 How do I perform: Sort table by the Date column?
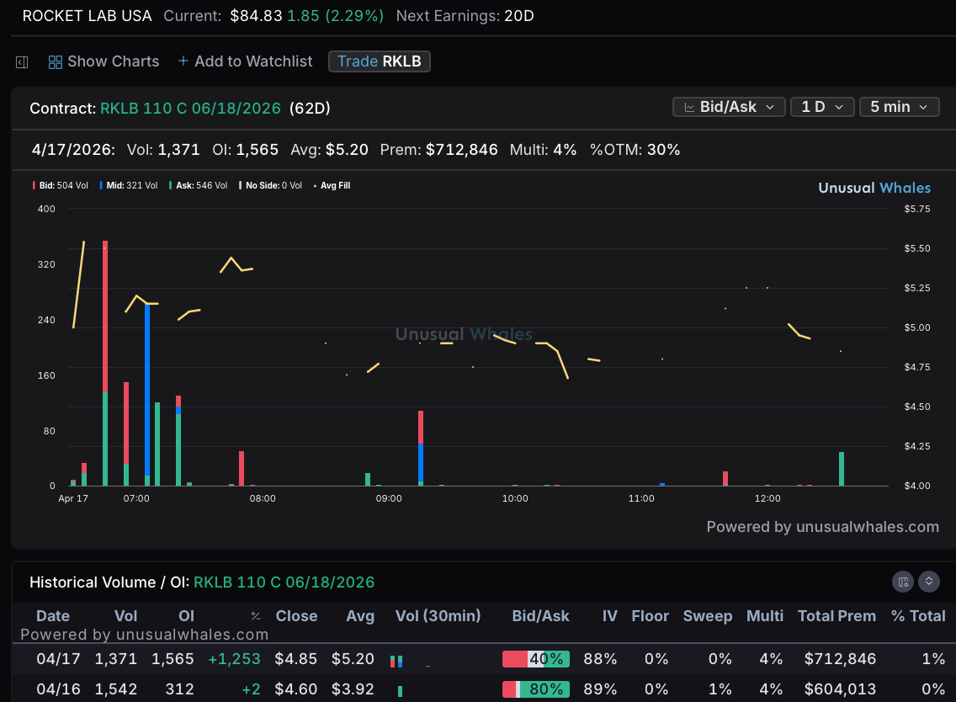[53, 616]
